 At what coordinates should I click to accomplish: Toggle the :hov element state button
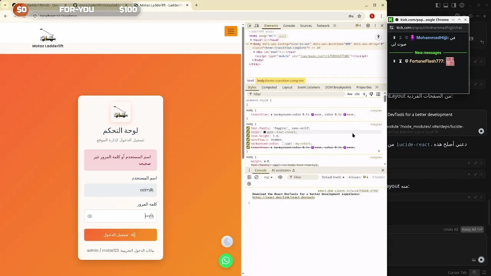coord(350,94)
